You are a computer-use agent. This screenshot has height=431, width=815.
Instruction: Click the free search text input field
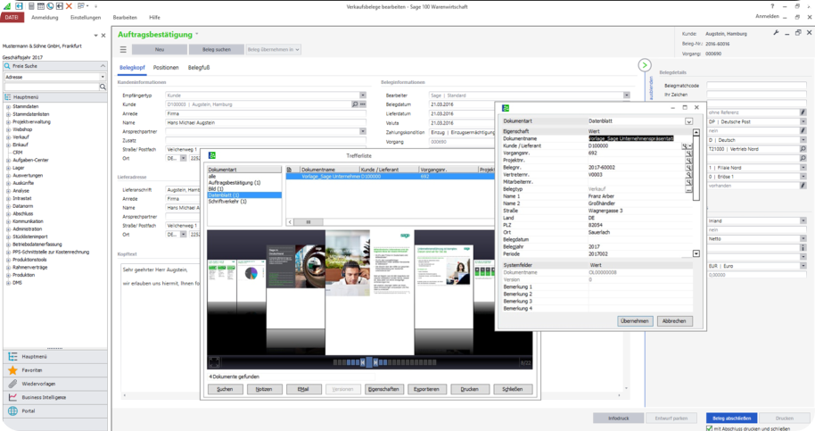(52, 87)
